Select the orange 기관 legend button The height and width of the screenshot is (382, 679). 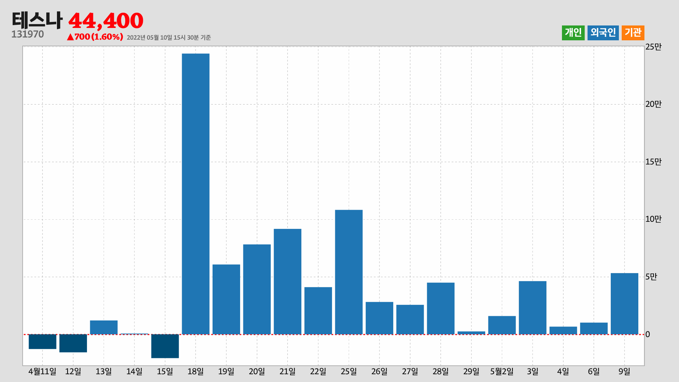coord(633,33)
